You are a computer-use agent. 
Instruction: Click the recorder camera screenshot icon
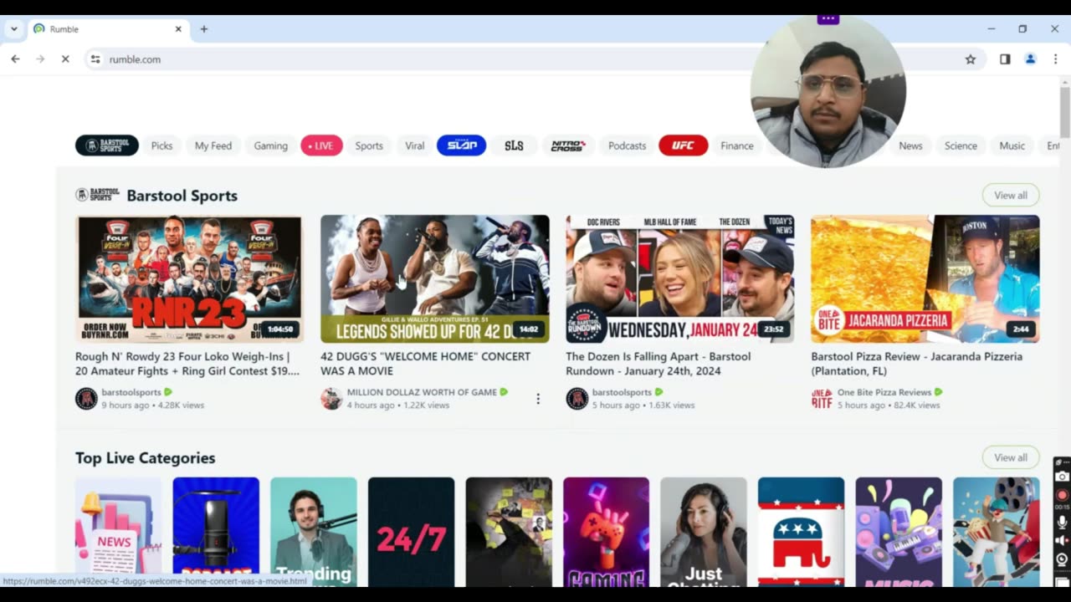(x=1062, y=477)
